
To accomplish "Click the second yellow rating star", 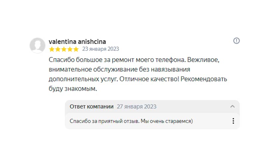I will coord(58,49).
